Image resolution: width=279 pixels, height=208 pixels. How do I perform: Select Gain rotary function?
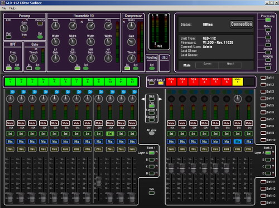pyautogui.click(x=152, y=99)
